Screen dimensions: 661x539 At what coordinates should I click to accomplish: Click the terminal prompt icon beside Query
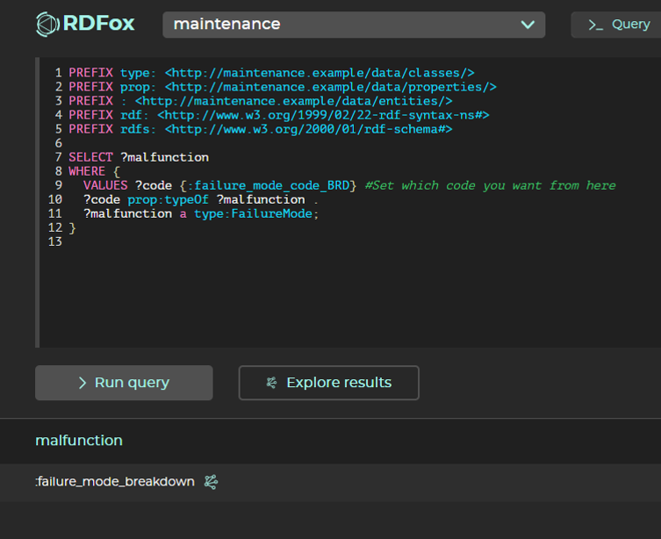(595, 25)
